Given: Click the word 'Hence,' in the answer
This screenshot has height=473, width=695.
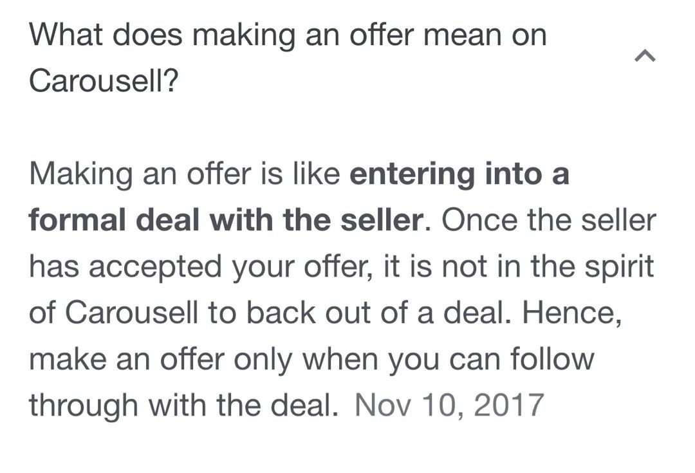Looking at the screenshot, I should point(572,314).
